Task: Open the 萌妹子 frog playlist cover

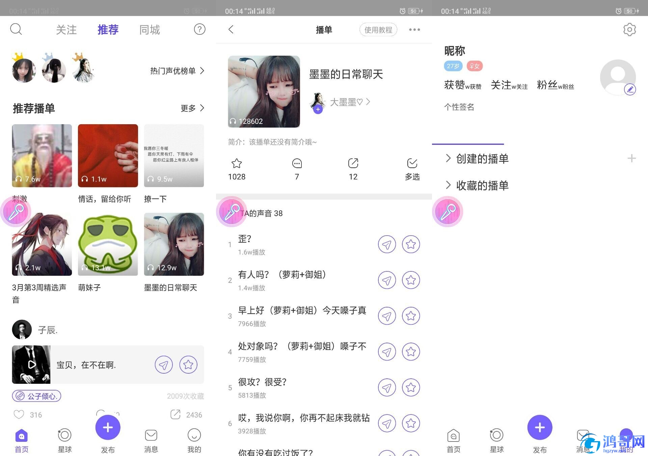Action: pos(108,244)
